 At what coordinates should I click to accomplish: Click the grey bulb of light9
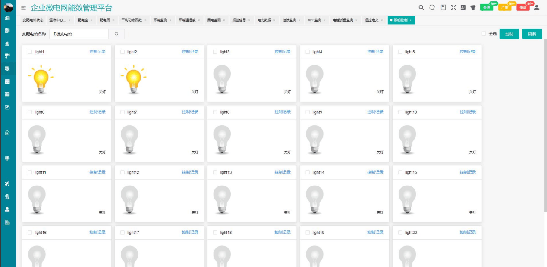(x=314, y=140)
